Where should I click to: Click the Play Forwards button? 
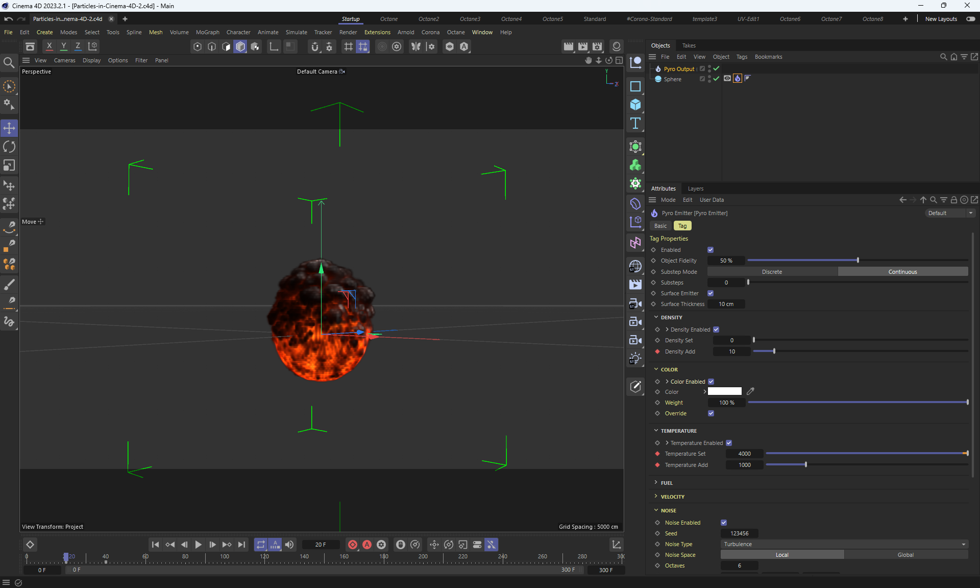199,545
